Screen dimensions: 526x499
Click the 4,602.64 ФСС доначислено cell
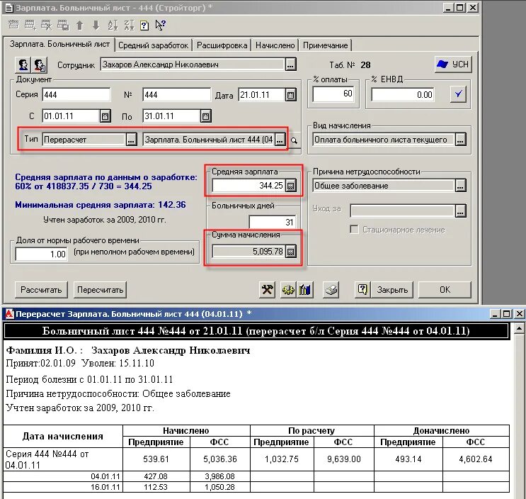476,459
